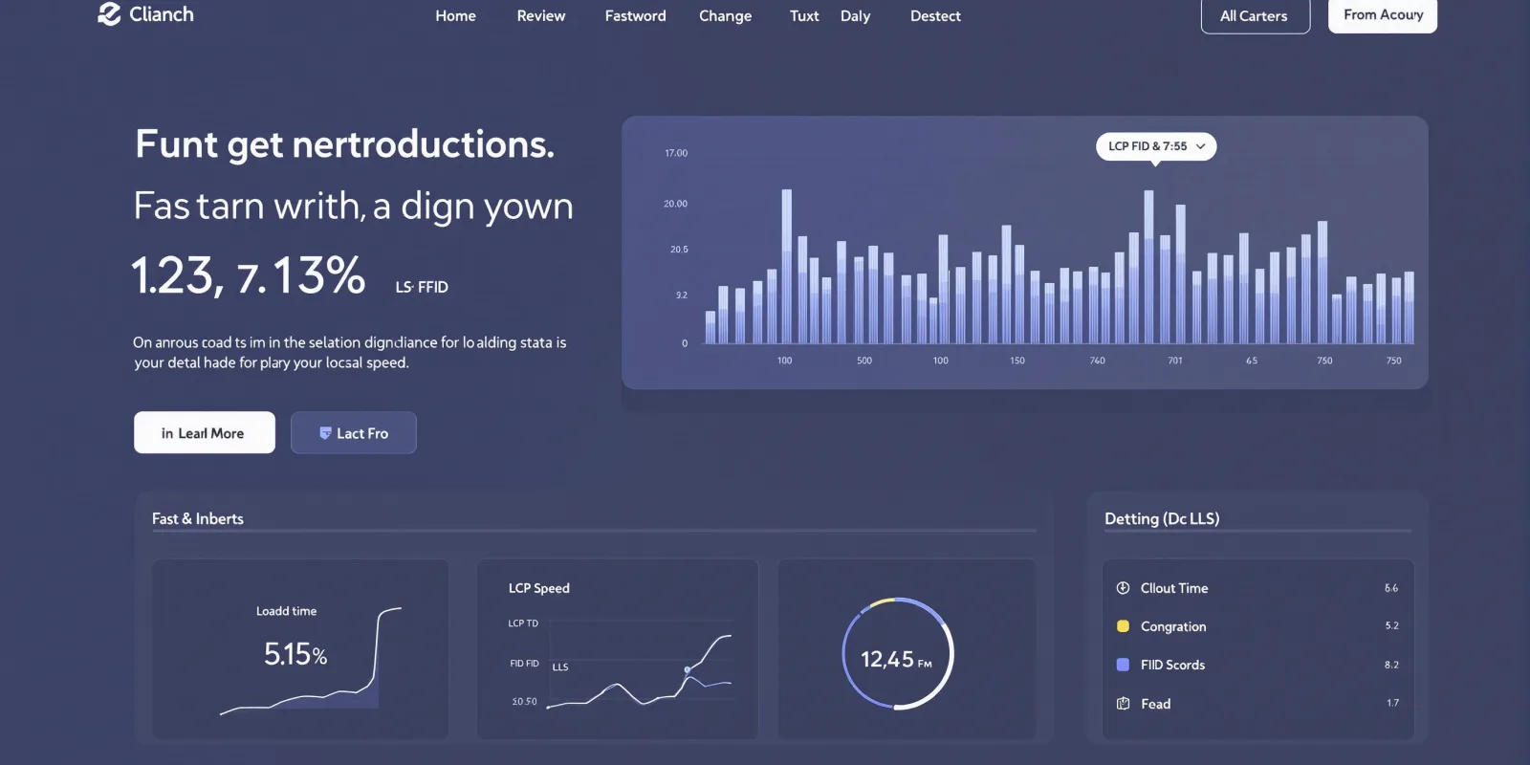
Task: Click the Lact Fro button
Action: (x=354, y=432)
